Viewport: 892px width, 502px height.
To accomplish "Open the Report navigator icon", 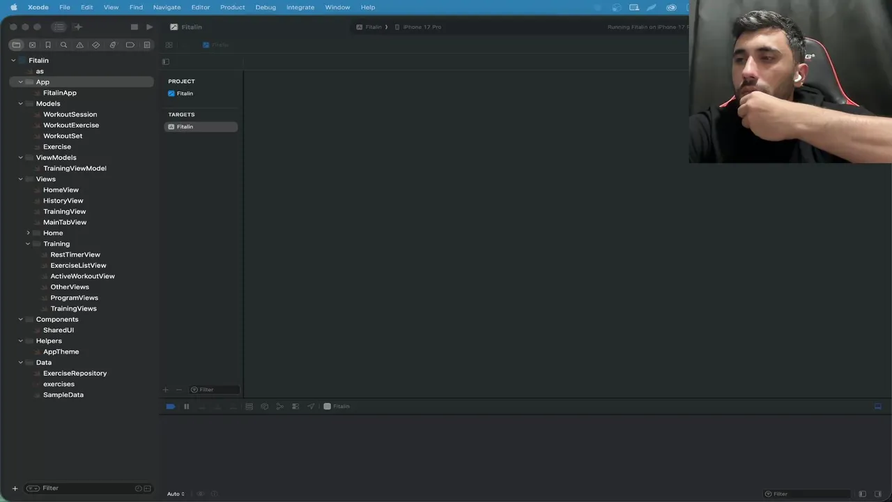I will pyautogui.click(x=147, y=45).
